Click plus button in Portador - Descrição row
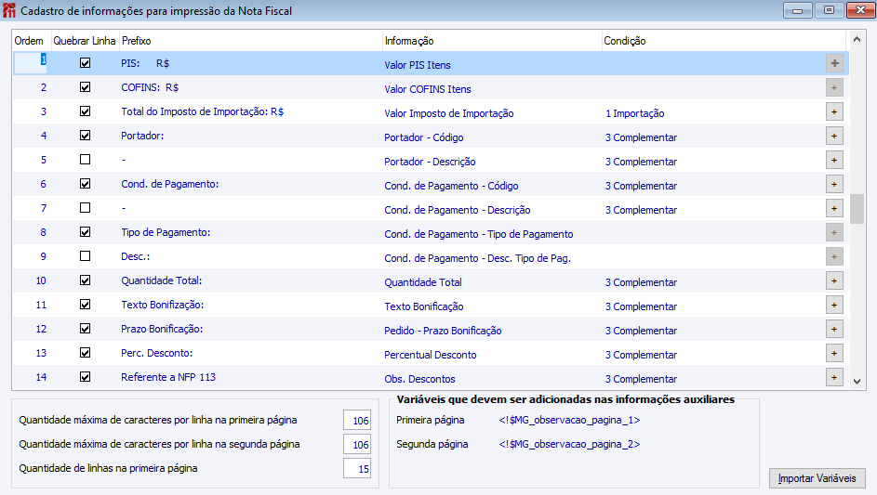 tap(834, 161)
